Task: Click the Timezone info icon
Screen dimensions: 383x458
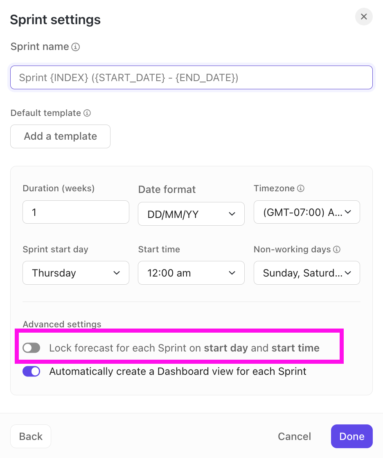Action: click(301, 188)
